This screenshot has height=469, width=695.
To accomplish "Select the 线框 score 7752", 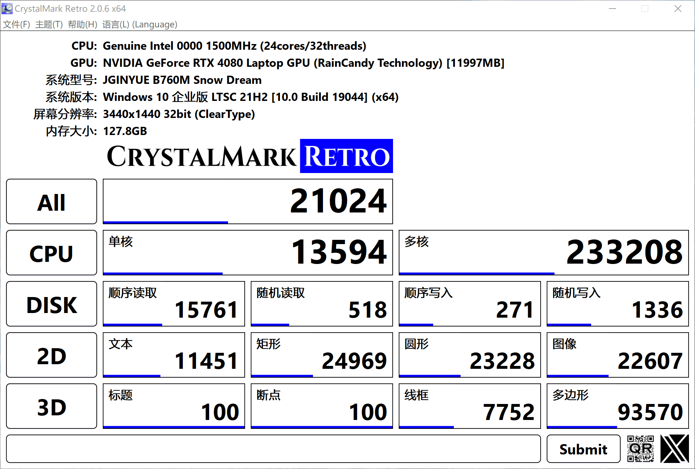I will point(470,406).
